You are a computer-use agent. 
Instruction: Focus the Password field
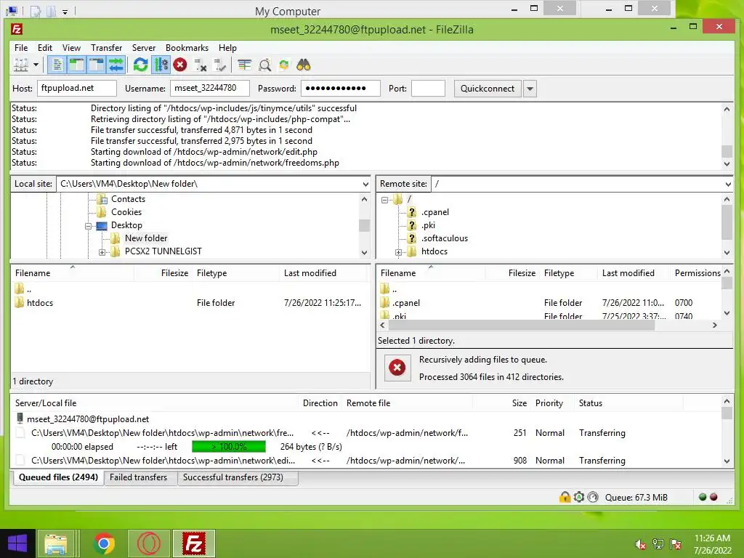tap(340, 88)
